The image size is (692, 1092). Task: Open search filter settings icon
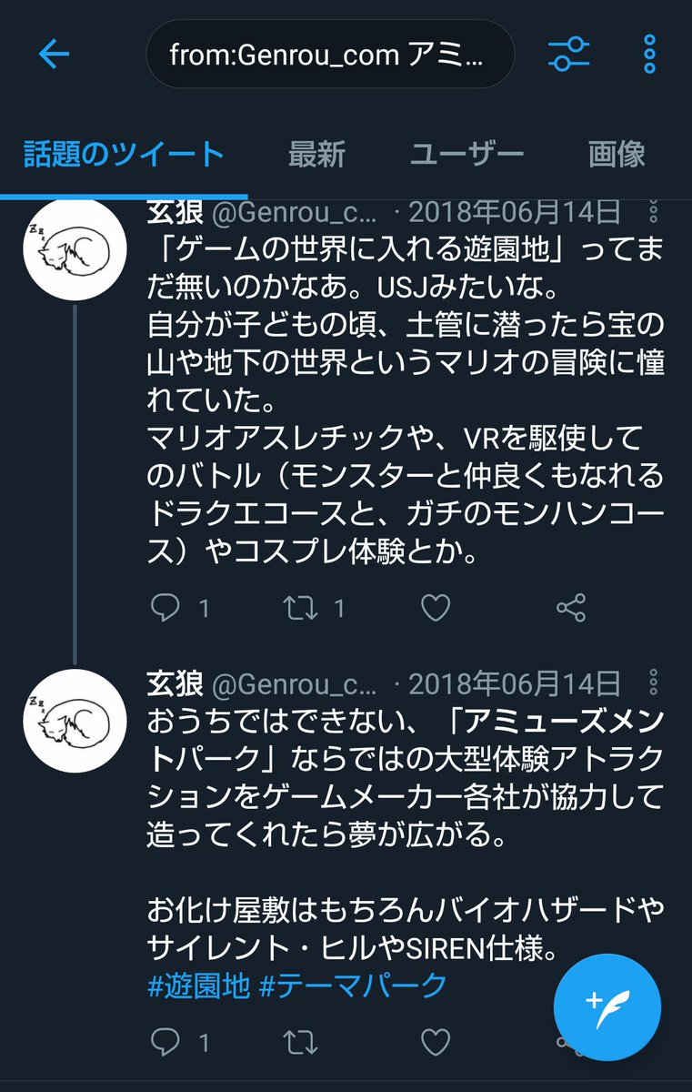(570, 55)
